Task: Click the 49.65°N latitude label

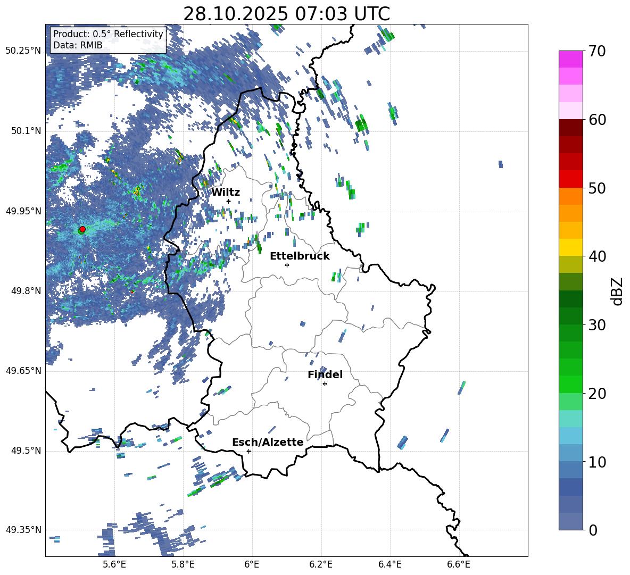Action: [23, 370]
